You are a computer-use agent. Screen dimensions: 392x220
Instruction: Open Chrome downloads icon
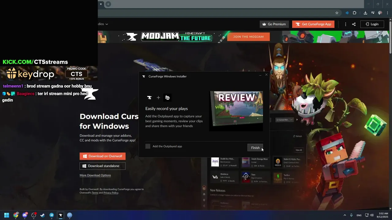pyautogui.click(x=365, y=13)
